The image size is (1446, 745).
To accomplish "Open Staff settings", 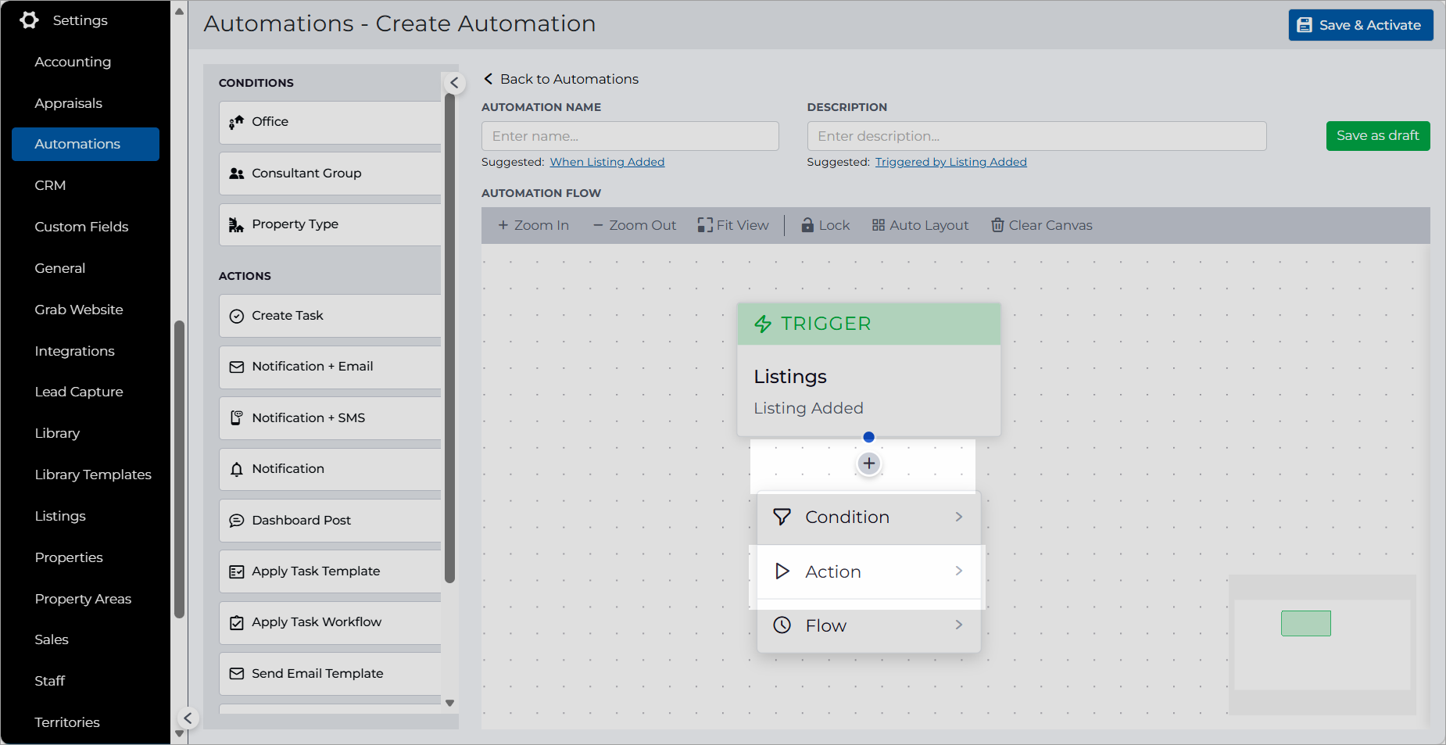I will tap(50, 681).
